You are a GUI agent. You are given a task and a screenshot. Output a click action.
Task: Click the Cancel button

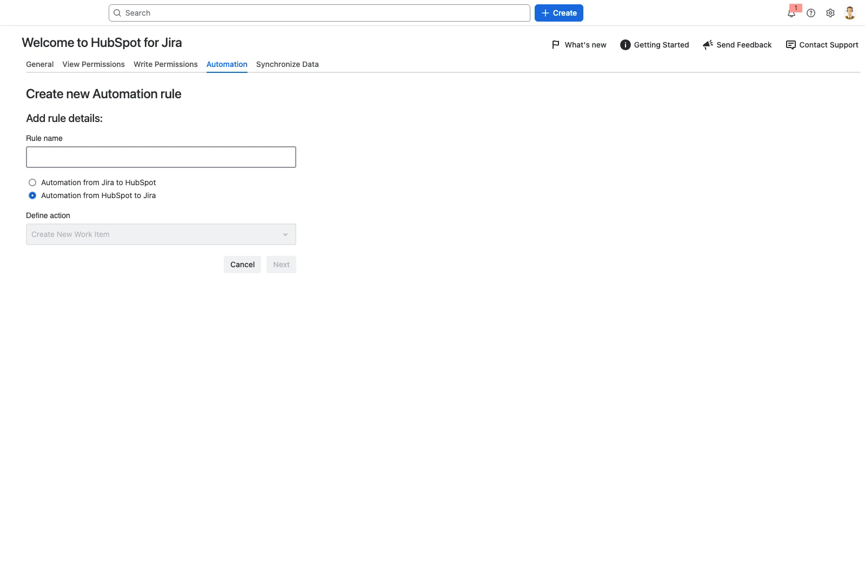242,265
